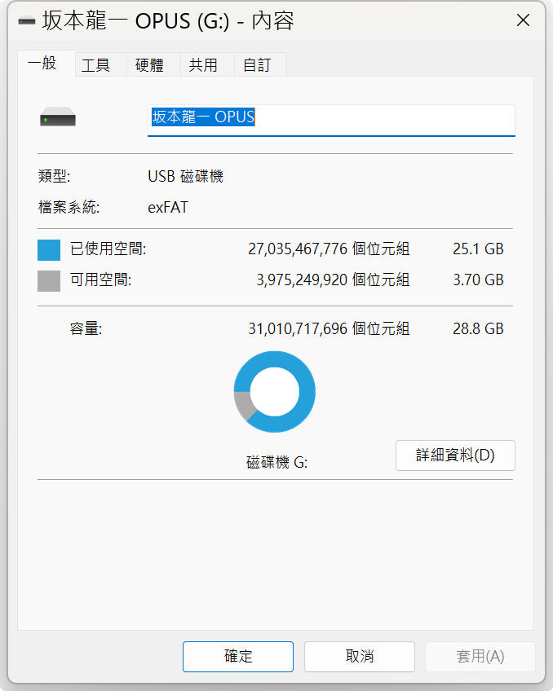Confirm with the 確定 button

[x=238, y=657]
